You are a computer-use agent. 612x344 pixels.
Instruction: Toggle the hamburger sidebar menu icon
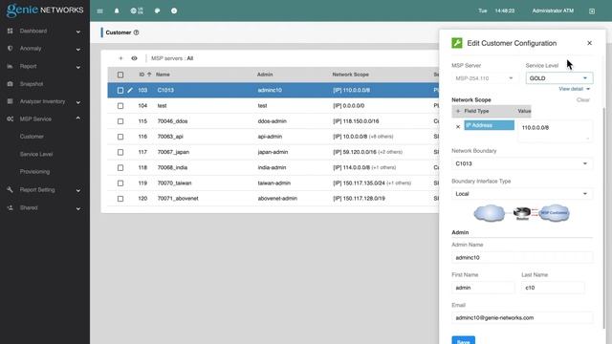click(99, 11)
